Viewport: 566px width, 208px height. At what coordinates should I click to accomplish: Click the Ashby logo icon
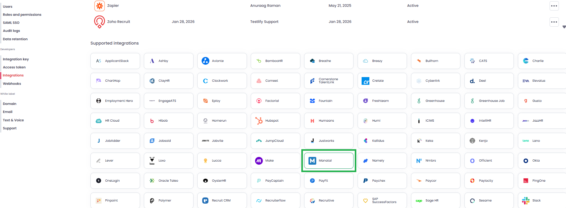[152, 61]
